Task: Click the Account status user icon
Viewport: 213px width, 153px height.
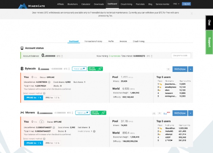Action: [x=22, y=48]
